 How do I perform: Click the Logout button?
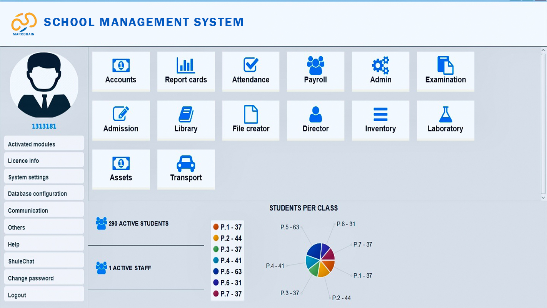[x=44, y=294]
